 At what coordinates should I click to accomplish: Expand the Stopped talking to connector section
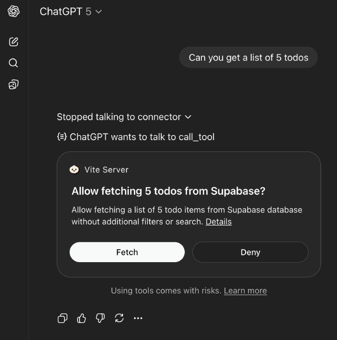188,117
